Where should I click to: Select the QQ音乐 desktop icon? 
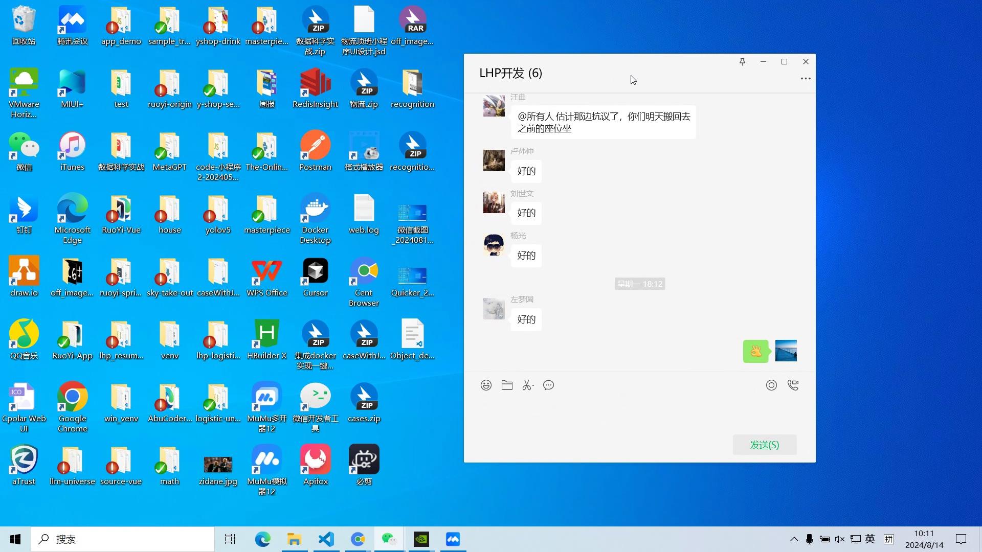[x=24, y=340]
